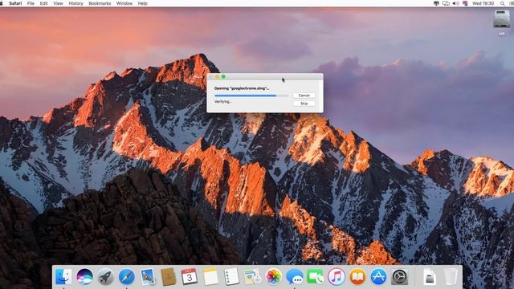
Task: Open Photos colorful flower icon
Action: click(273, 276)
